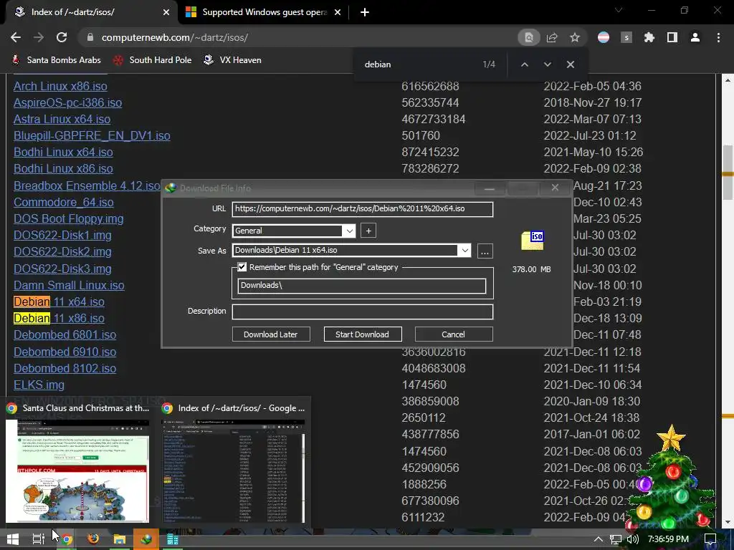Image resolution: width=734 pixels, height=550 pixels.
Task: Add new category with plus button
Action: coord(368,231)
